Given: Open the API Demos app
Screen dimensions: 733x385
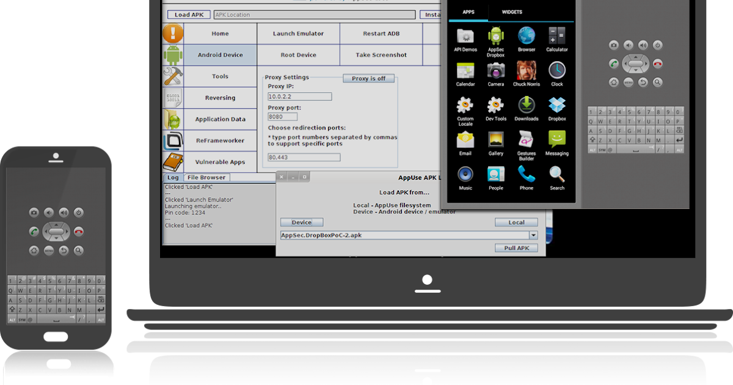Looking at the screenshot, I should [x=465, y=40].
